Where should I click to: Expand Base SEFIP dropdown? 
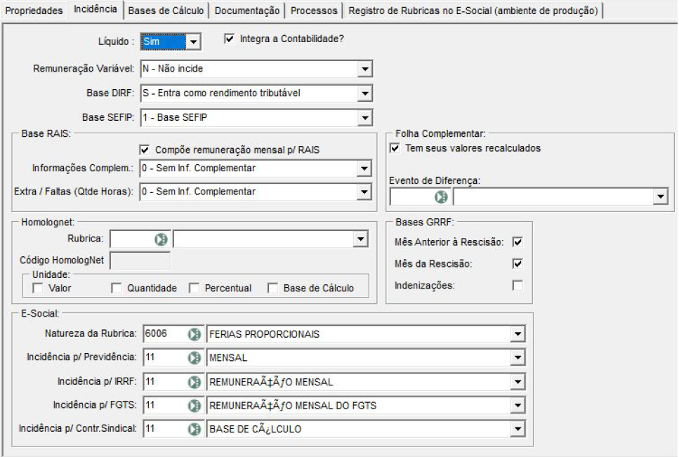(x=365, y=118)
